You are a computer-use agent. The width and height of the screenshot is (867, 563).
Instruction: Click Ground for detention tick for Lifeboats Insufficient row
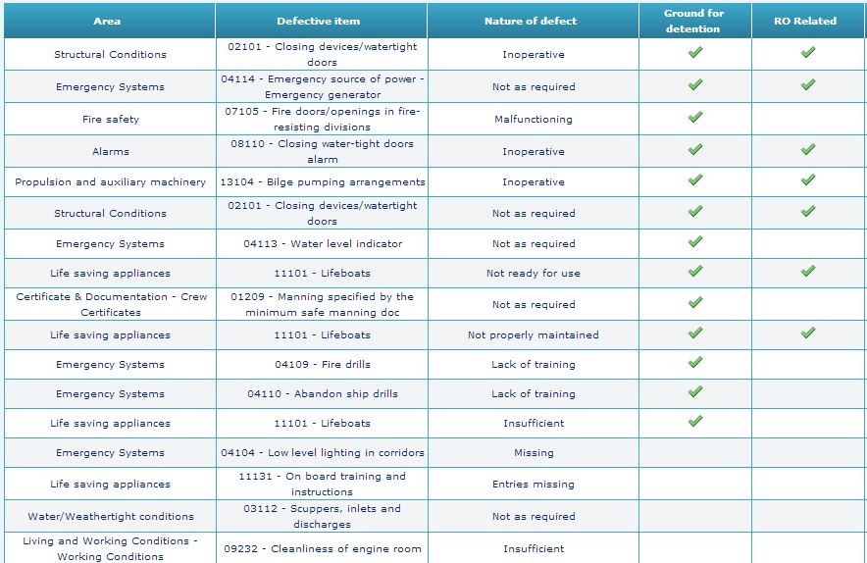point(695,422)
